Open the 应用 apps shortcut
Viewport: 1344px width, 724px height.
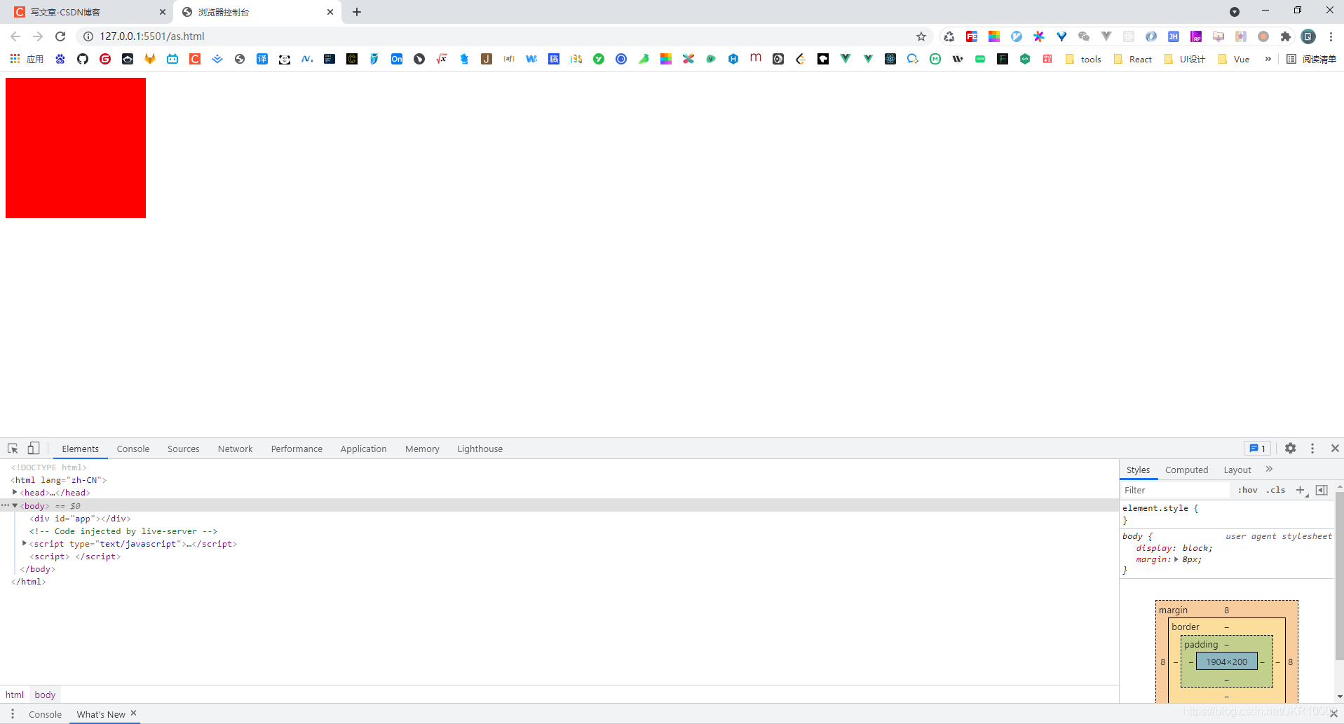(27, 59)
